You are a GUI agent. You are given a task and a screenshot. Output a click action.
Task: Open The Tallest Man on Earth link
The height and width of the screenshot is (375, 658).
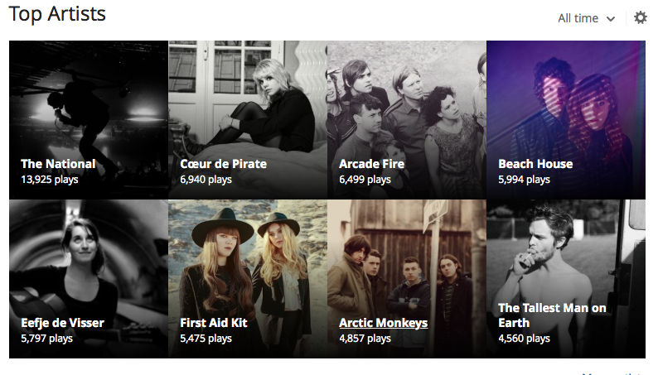tap(552, 315)
